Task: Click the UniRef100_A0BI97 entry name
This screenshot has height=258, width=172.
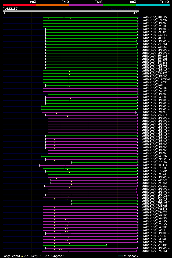Action: [154, 156]
